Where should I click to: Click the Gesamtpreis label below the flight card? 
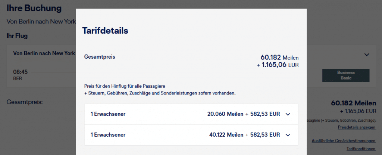(x=25, y=101)
